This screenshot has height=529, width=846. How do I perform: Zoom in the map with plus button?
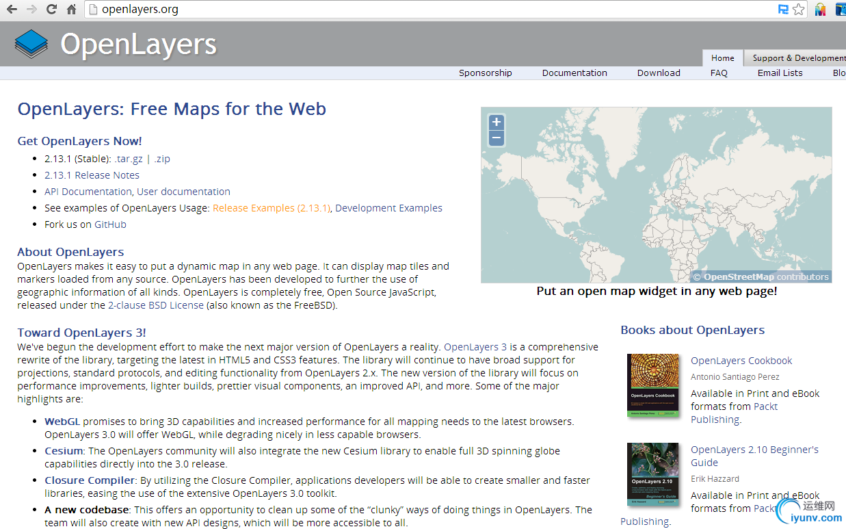point(497,122)
